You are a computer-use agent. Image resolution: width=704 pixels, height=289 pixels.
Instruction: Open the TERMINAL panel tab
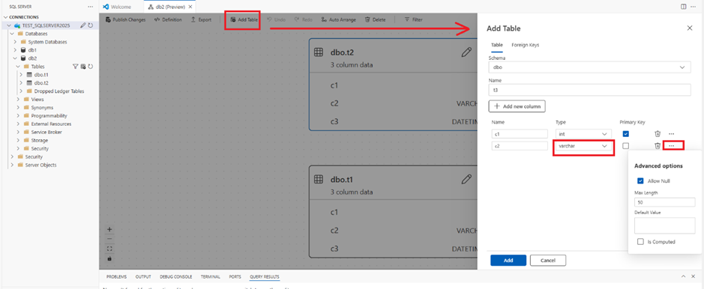point(210,277)
